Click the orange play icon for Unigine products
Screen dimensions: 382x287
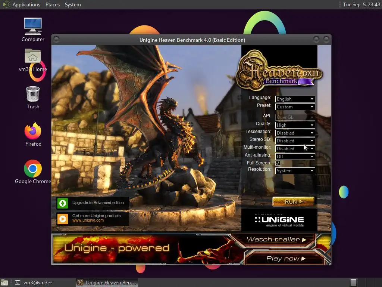point(63,219)
